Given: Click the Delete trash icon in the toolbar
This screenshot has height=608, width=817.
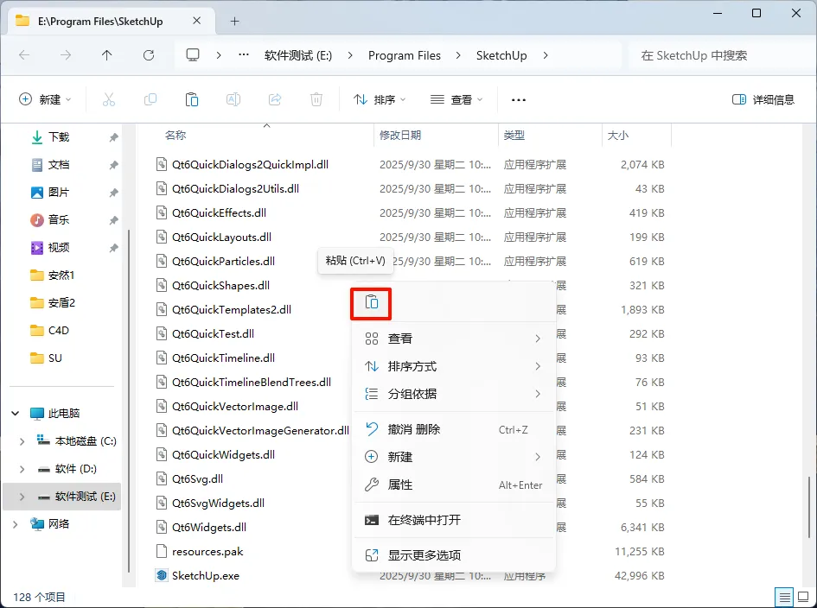Looking at the screenshot, I should tap(316, 99).
